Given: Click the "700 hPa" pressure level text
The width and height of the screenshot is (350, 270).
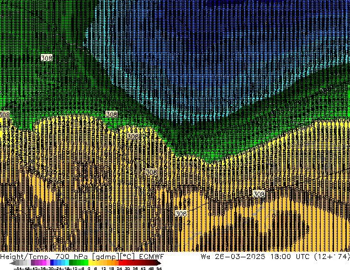Looking at the screenshot, I should pos(71,257).
